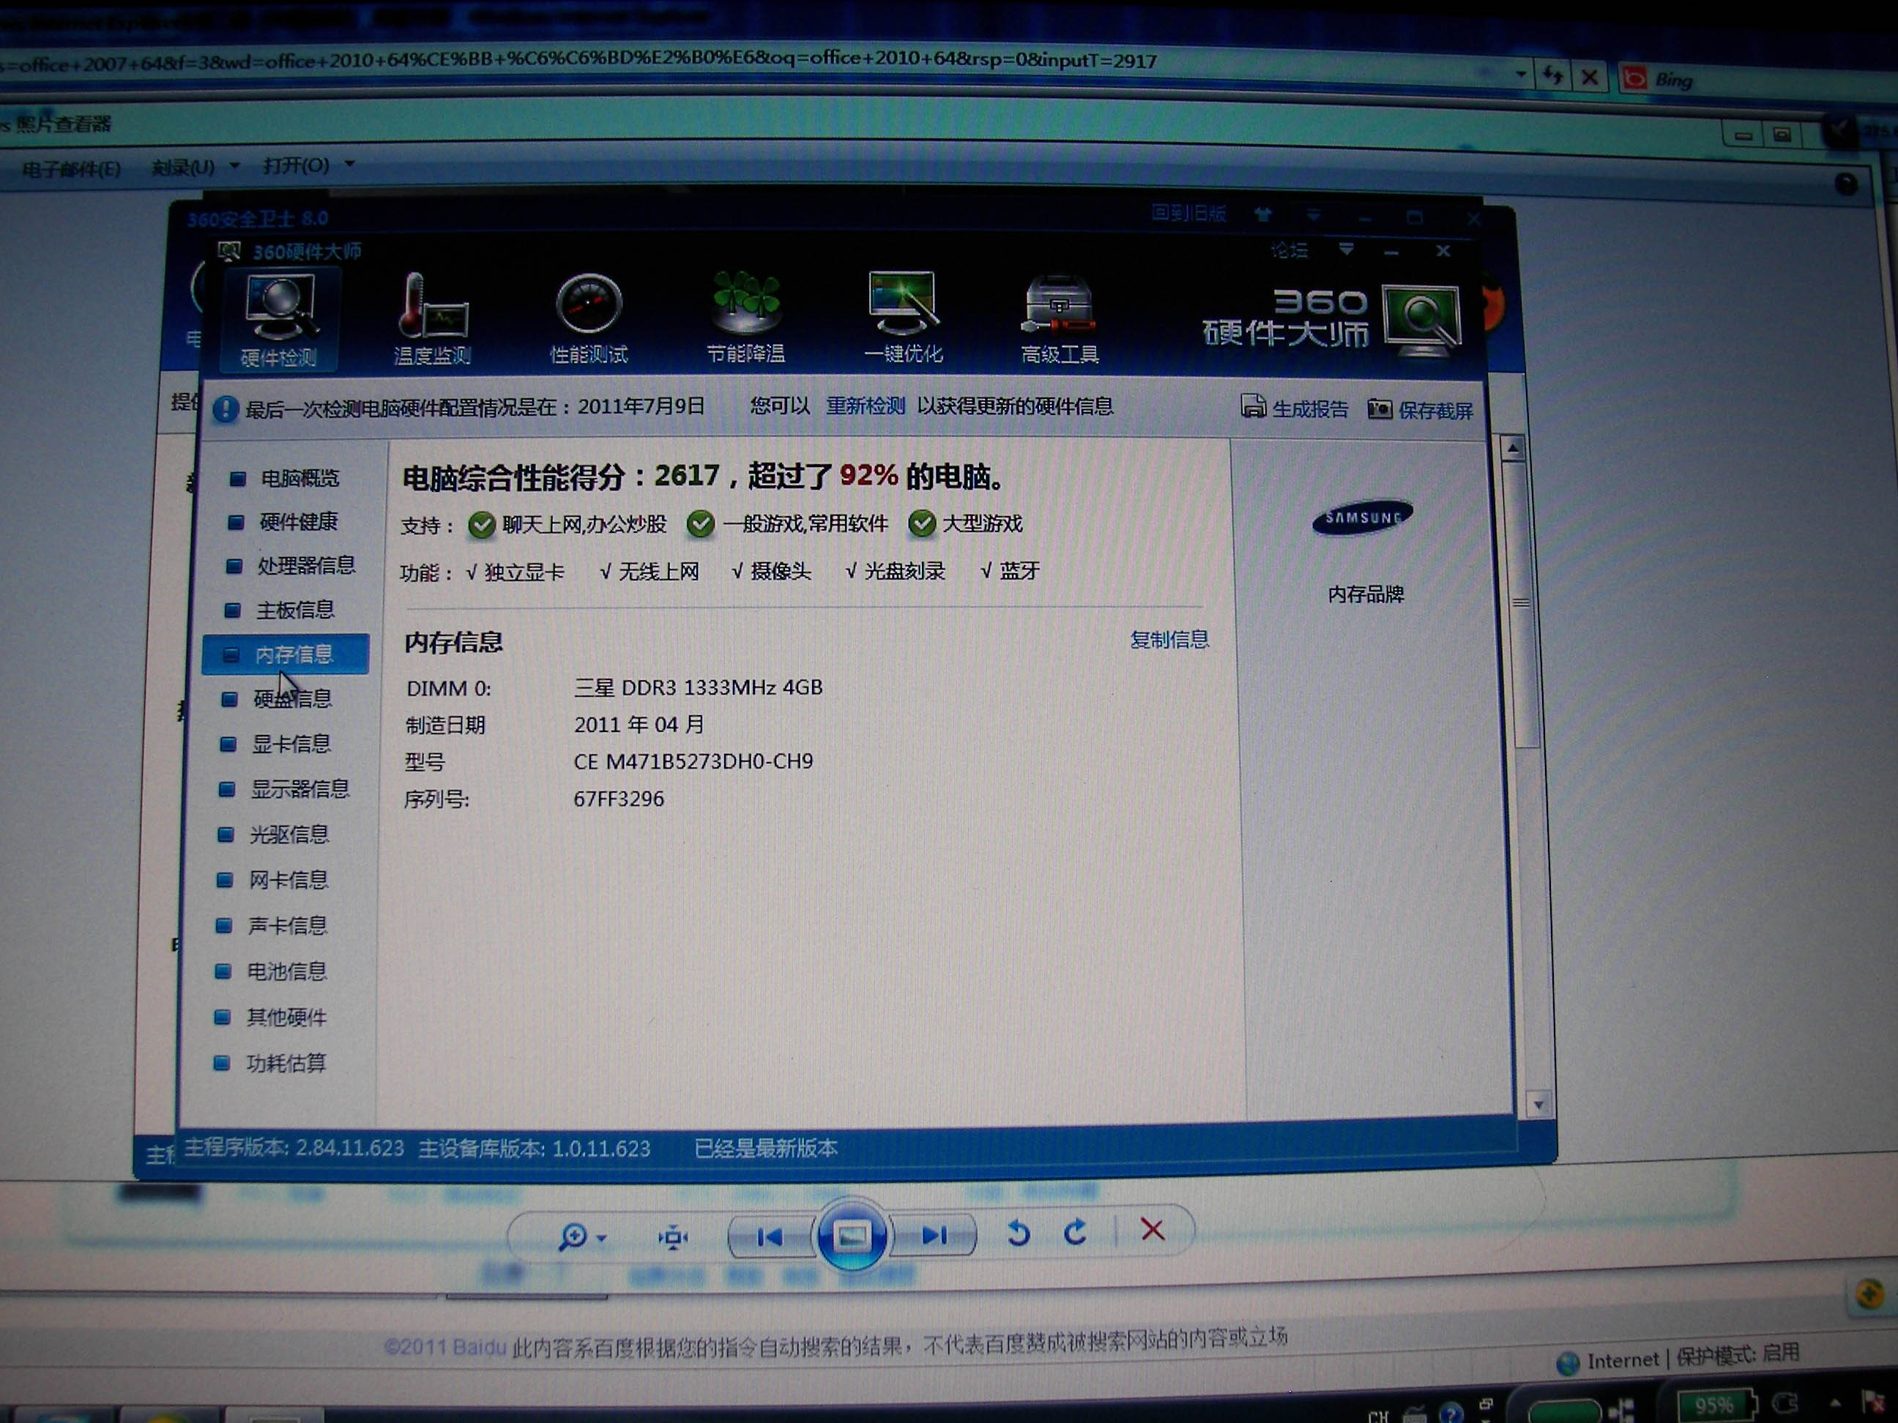
Task: Open the 温度监测 temperature monitor
Action: click(433, 319)
